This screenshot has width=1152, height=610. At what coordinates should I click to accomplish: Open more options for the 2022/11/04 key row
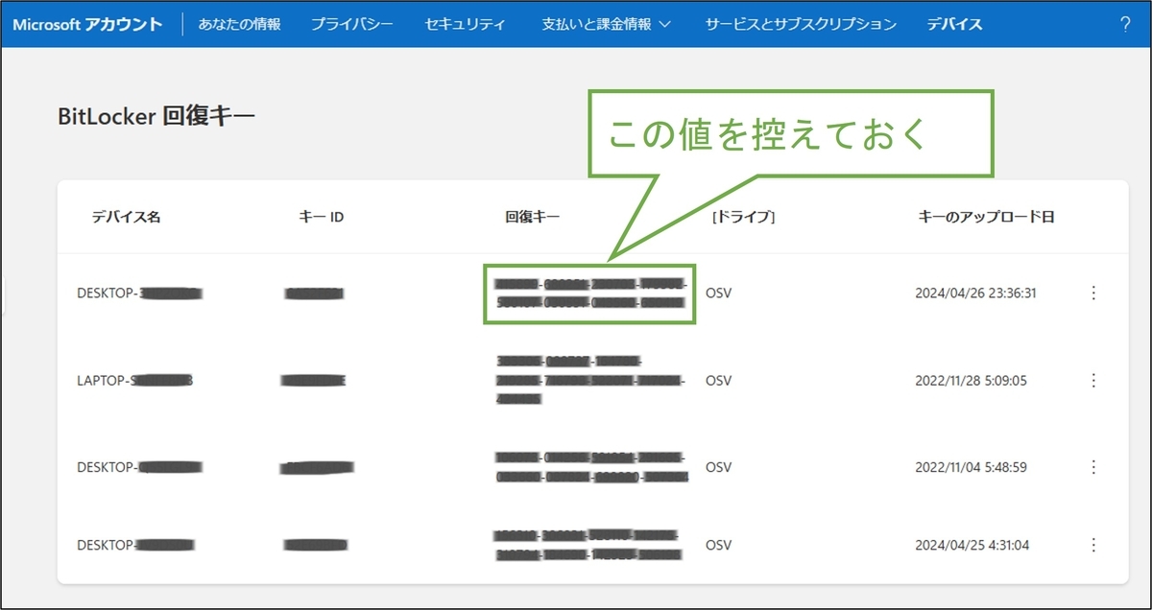tap(1093, 467)
